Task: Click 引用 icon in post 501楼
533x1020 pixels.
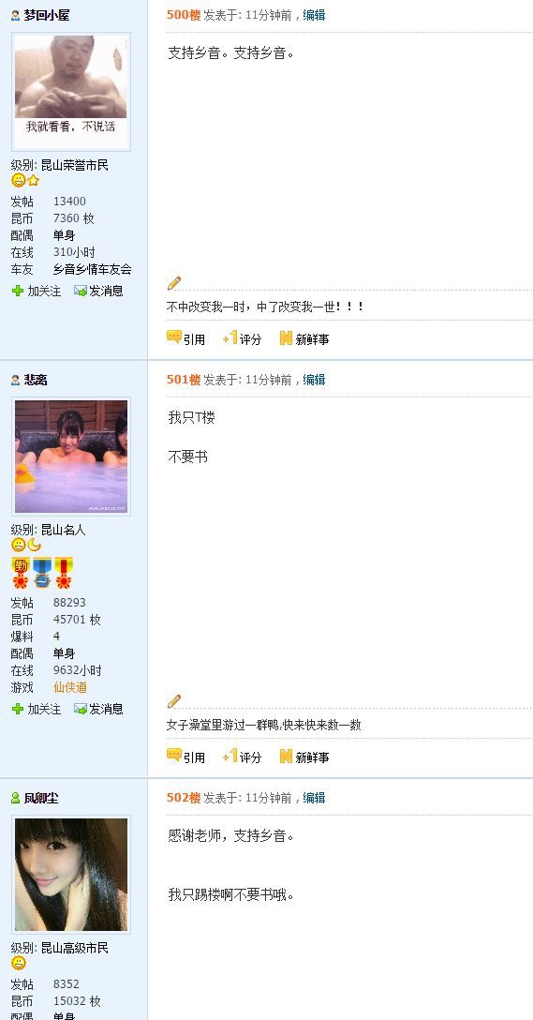Action: pos(173,756)
